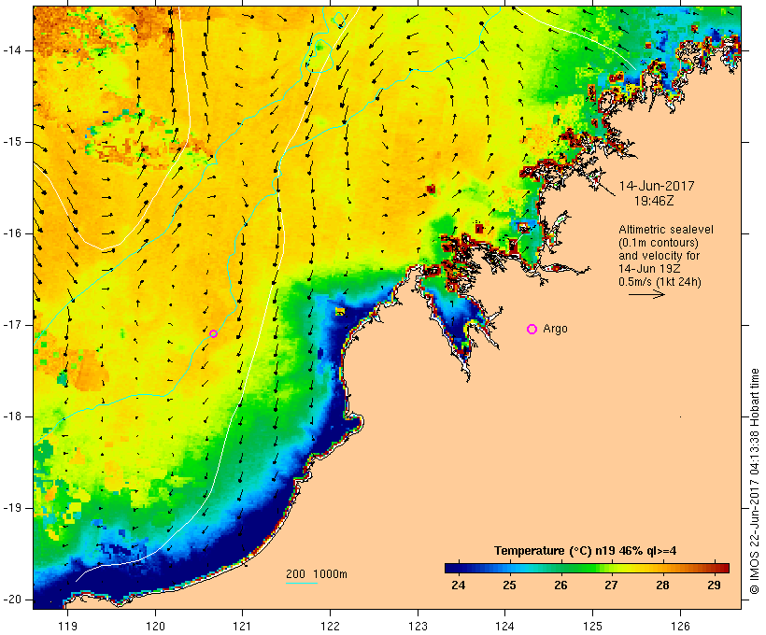Click the 'Altimetric sealevel' caption line
Screen dimensions: 766x635
click(x=666, y=230)
